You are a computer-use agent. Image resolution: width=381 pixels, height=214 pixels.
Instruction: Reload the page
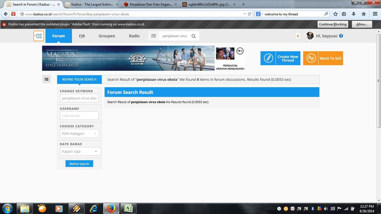click(249, 14)
